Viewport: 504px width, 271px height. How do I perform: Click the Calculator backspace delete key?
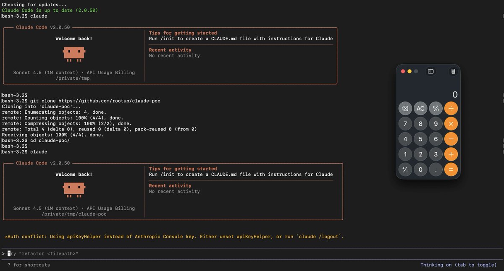pyautogui.click(x=405, y=108)
